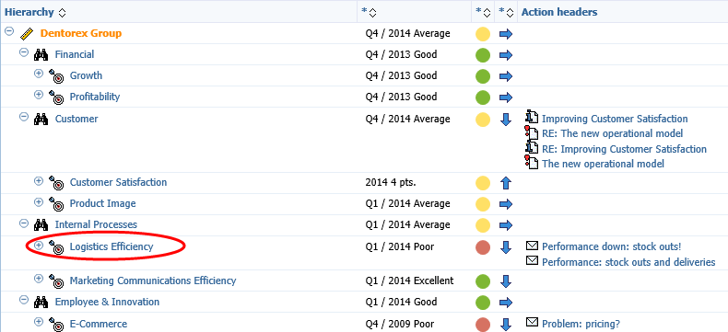Expand the Profitability node
The height and width of the screenshot is (332, 728).
pyautogui.click(x=39, y=95)
